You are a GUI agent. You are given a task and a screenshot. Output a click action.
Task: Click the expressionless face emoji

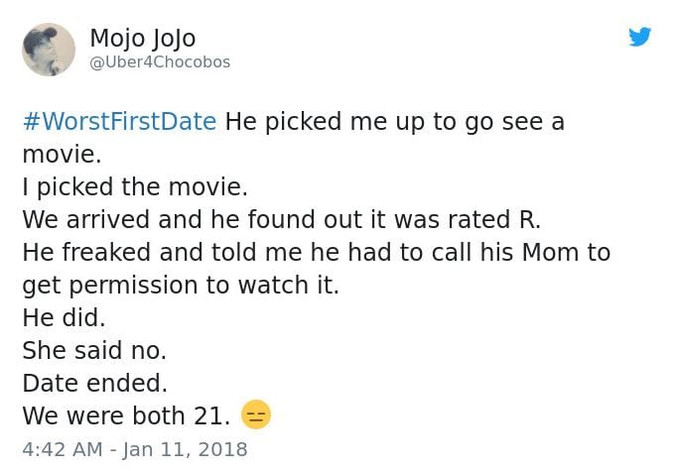[x=256, y=414]
